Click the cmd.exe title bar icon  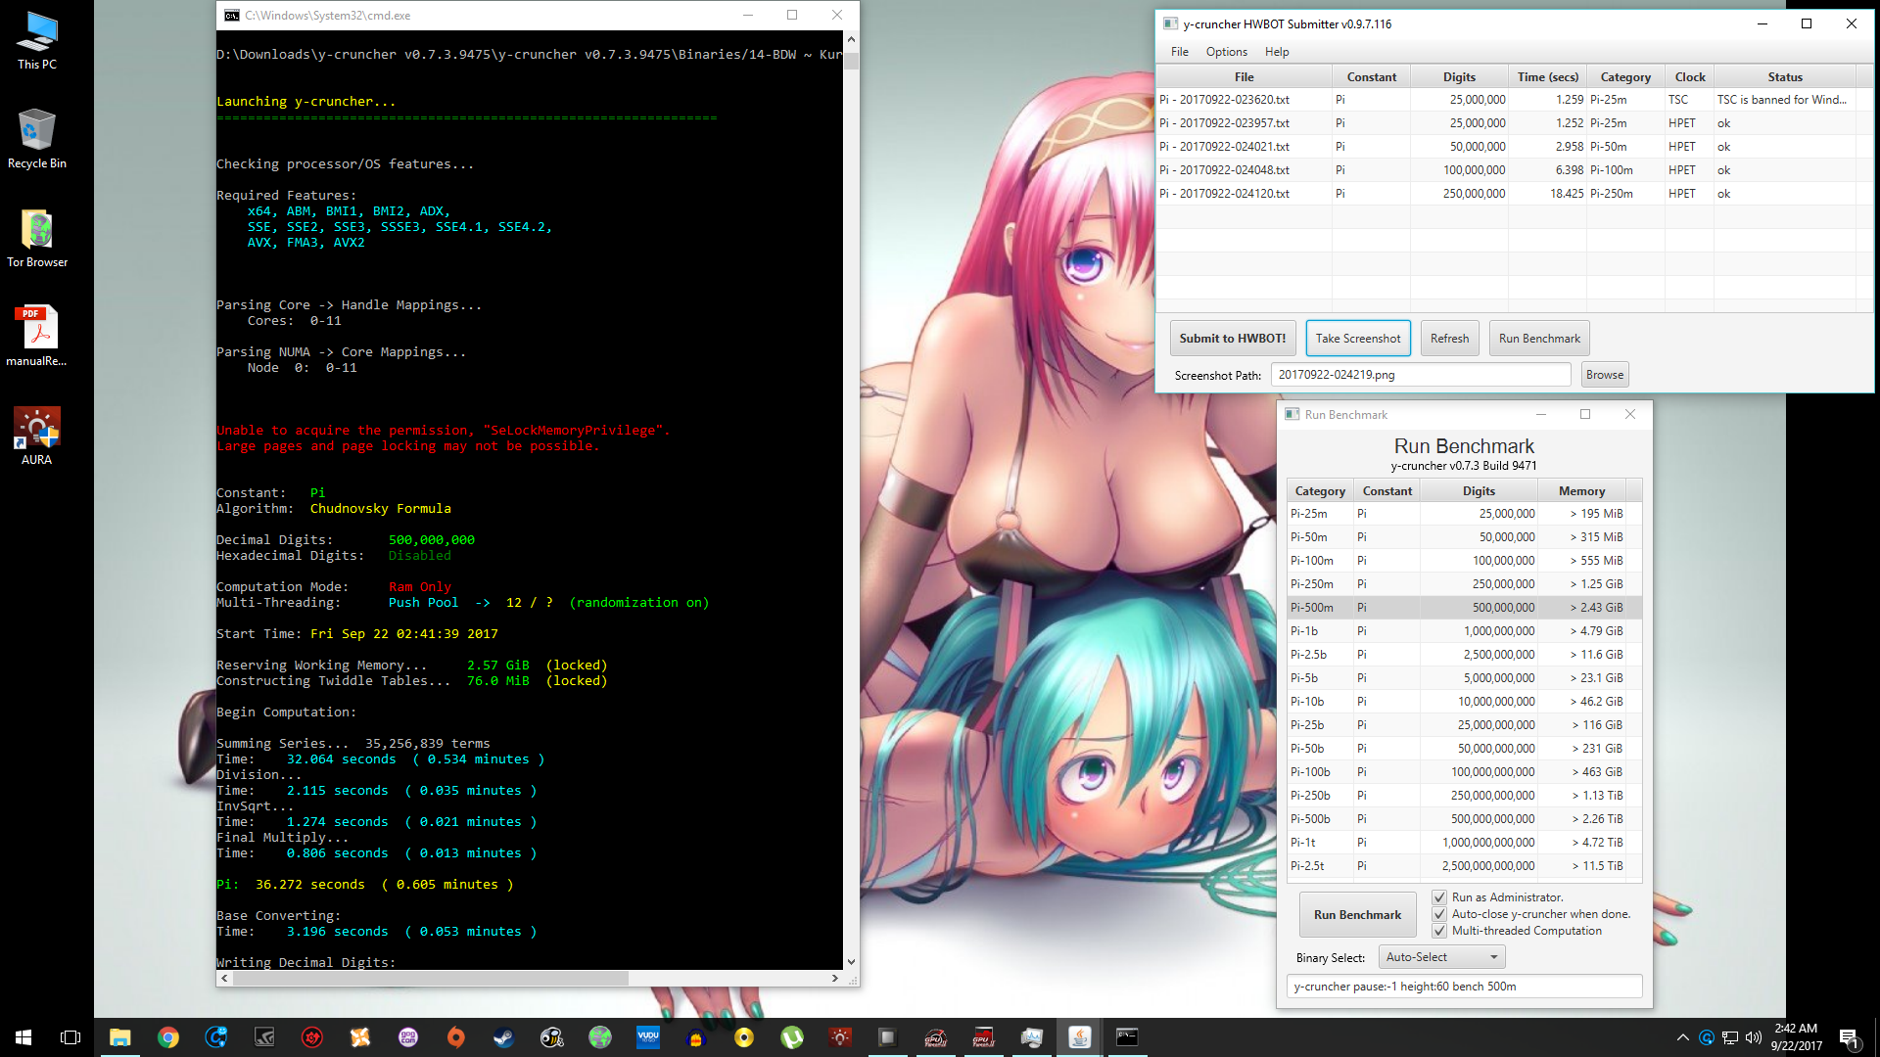(x=231, y=16)
